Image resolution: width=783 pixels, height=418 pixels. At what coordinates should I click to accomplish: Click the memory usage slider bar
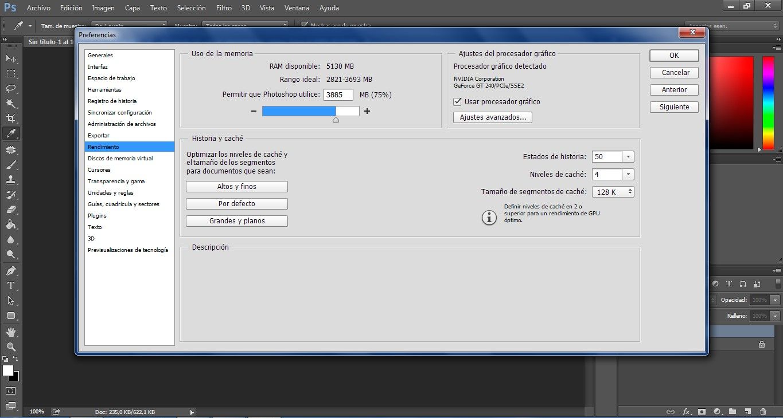click(x=310, y=111)
